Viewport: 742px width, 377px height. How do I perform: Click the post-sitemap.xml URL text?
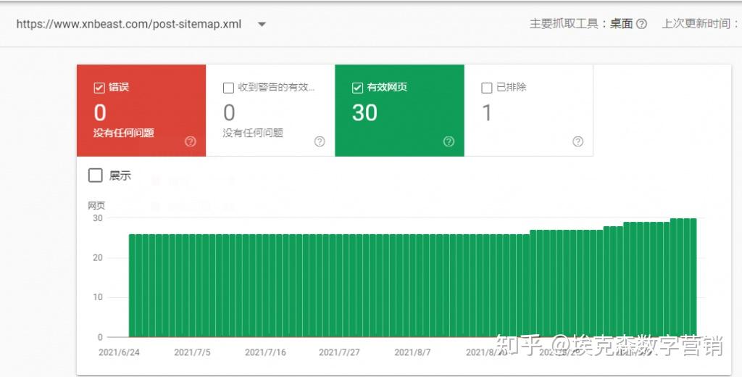click(x=129, y=24)
